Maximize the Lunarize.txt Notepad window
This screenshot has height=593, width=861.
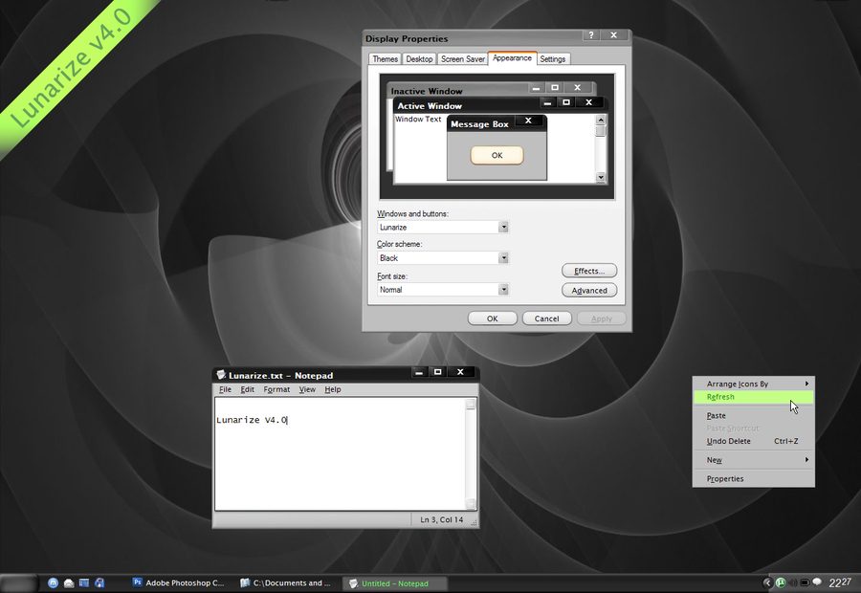[x=437, y=372]
